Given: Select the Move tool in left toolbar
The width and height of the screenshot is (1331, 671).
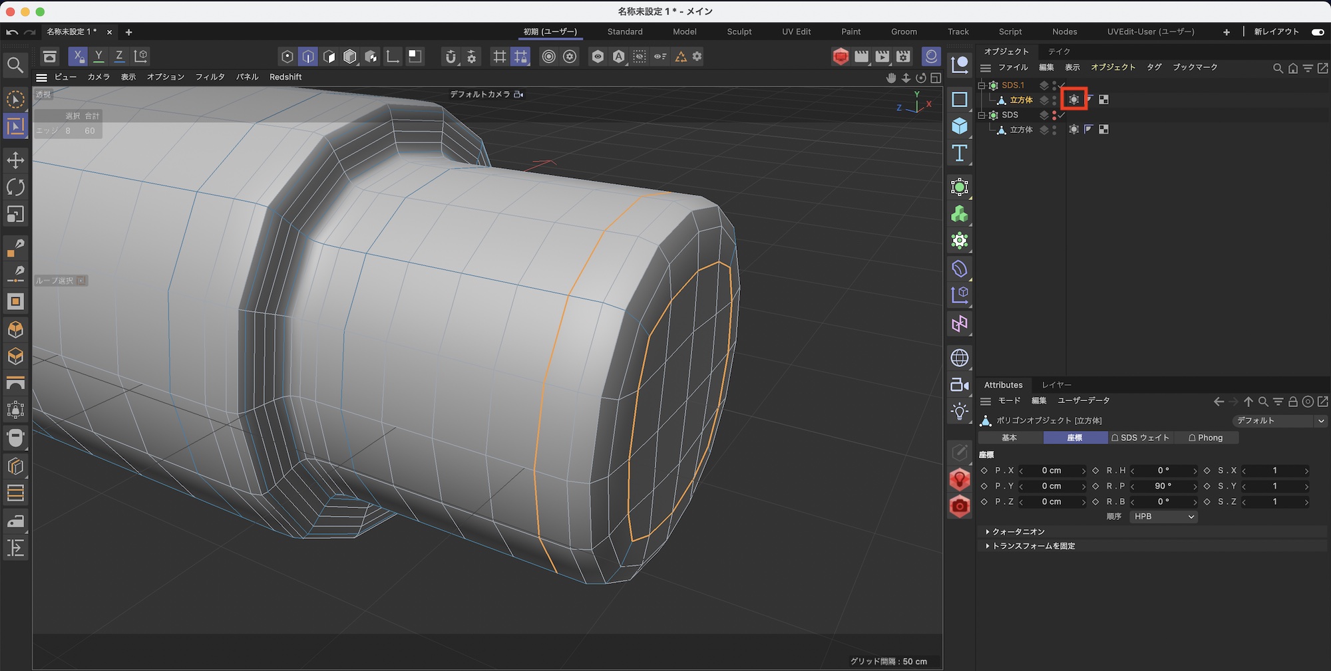Looking at the screenshot, I should (15, 160).
